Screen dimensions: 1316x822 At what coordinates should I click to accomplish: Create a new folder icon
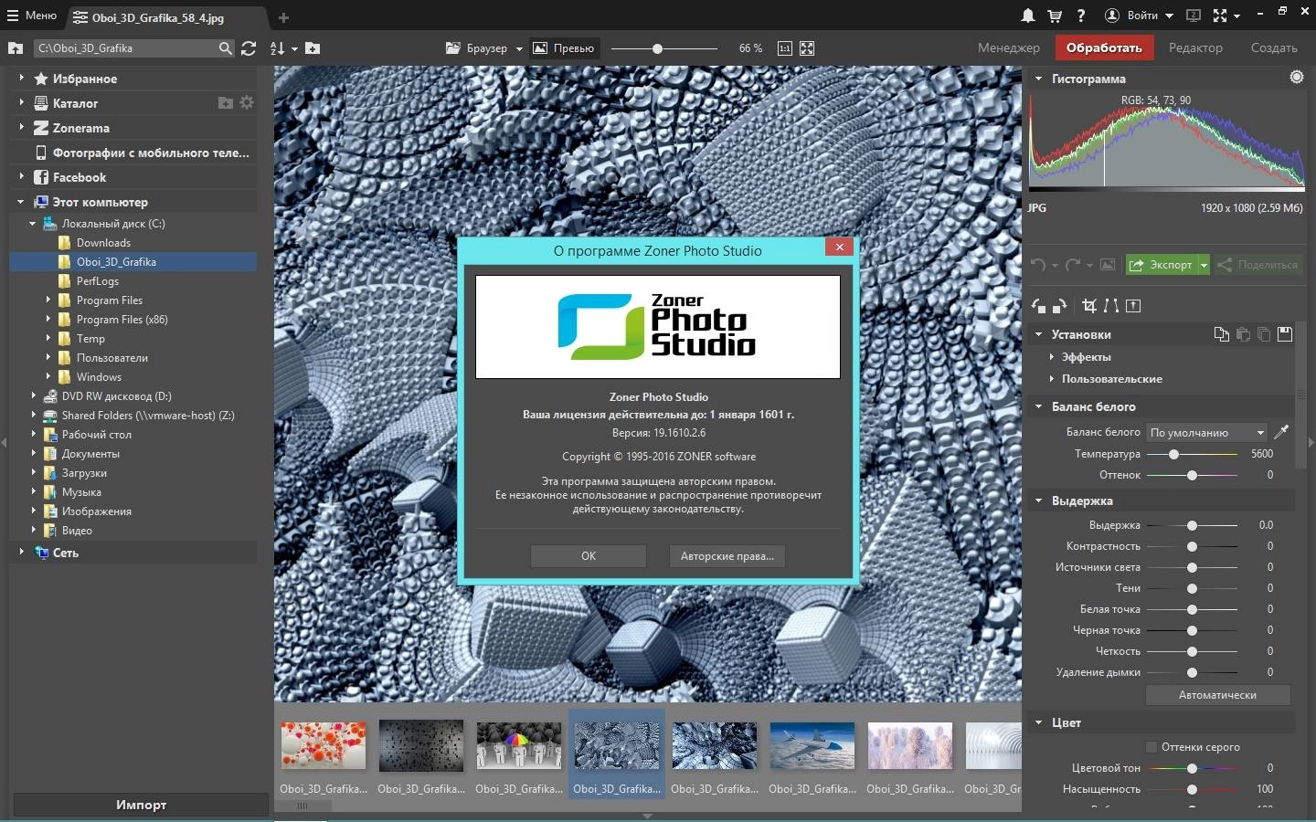(x=313, y=48)
